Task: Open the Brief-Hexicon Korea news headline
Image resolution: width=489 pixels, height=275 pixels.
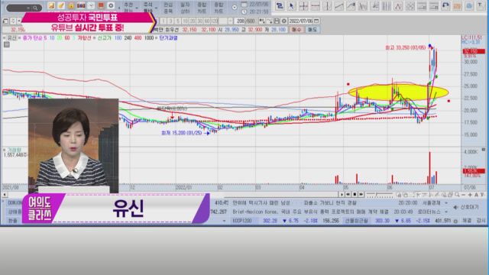Action: click(x=310, y=212)
